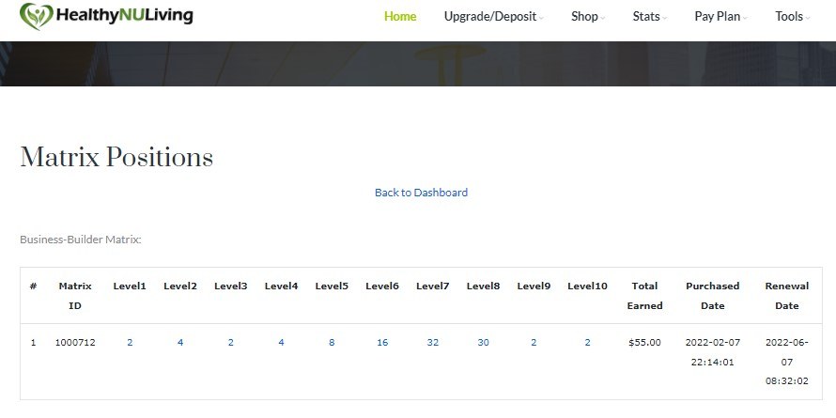
Task: Open Level10 count link showing 2
Action: 587,342
